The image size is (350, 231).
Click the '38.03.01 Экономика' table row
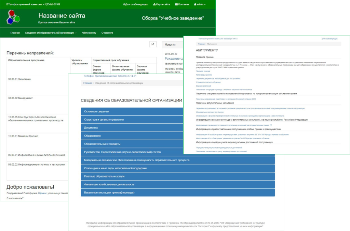coord(19,79)
